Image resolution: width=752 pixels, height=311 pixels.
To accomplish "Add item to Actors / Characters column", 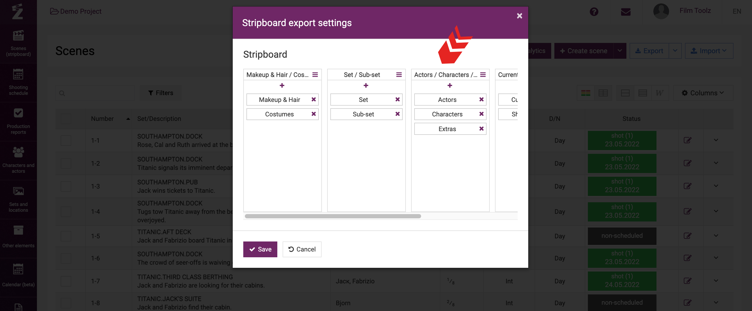I will [450, 85].
